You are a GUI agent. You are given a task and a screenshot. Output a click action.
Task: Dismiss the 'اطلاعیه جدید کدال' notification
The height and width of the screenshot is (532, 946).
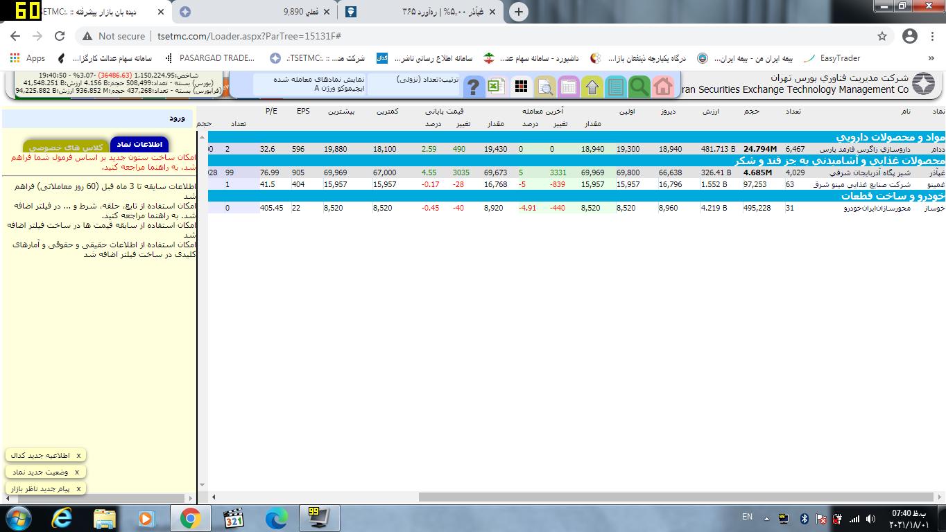click(78, 456)
